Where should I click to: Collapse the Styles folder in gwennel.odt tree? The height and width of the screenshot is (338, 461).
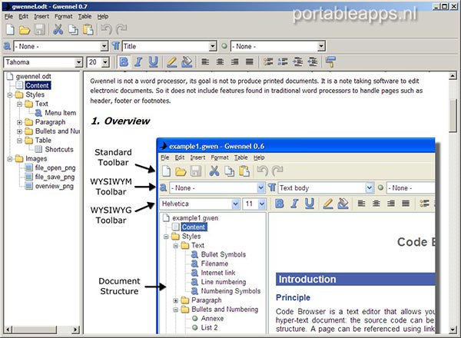point(10,95)
